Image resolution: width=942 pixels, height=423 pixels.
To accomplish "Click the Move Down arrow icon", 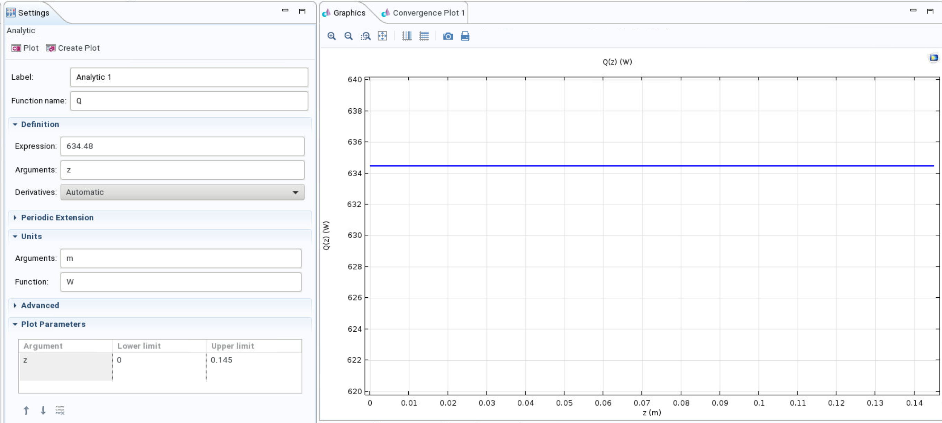I will pos(43,410).
